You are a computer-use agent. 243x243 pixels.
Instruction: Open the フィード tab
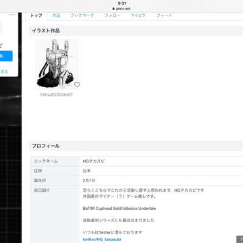click(164, 16)
